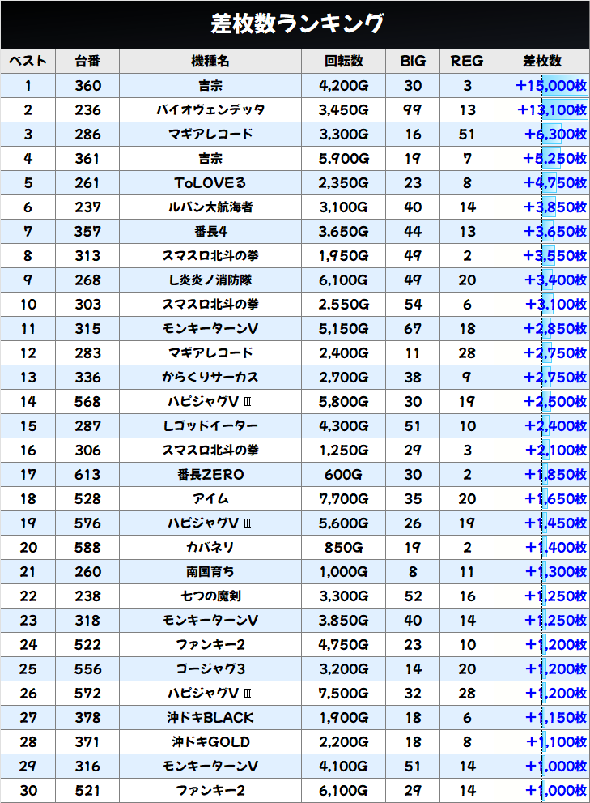
Task: Click machine number 576 cell
Action: [87, 523]
